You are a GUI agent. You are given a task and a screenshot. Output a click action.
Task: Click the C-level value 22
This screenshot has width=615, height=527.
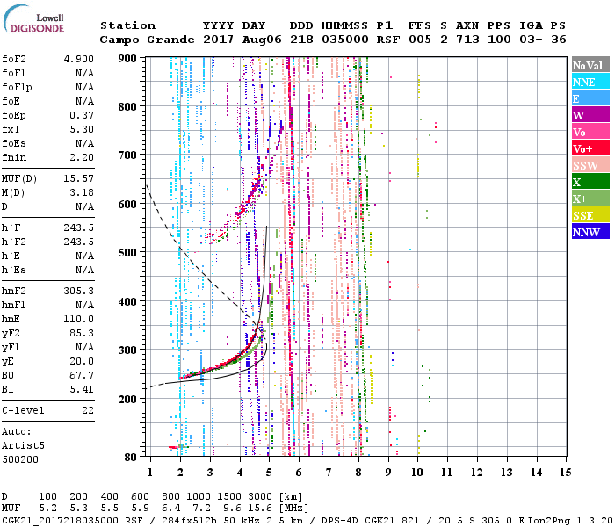click(88, 410)
